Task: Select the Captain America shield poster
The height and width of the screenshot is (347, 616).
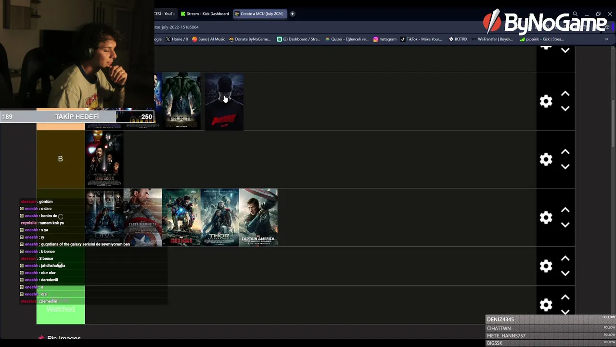Action: pyautogui.click(x=143, y=217)
